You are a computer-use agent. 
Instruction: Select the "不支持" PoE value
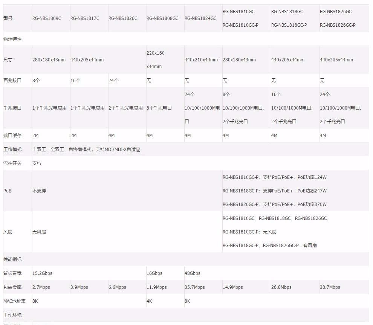[x=39, y=191]
